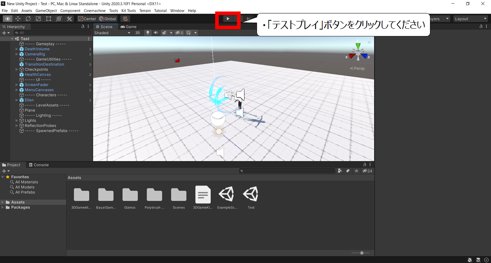Click the green Y axis of the scene gizmo
Screen dimensions: 491x263
[358, 46]
